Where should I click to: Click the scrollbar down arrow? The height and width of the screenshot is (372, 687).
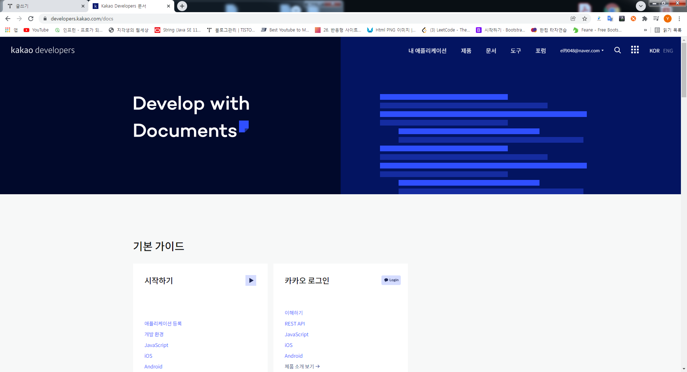point(684,369)
